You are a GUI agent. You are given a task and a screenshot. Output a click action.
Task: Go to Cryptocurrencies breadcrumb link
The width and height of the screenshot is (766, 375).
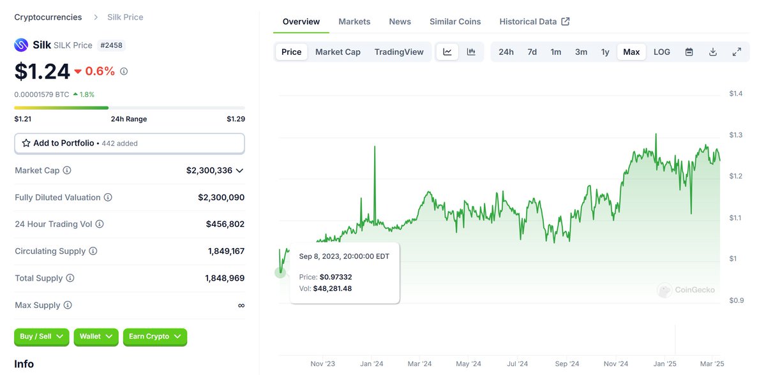click(x=49, y=17)
